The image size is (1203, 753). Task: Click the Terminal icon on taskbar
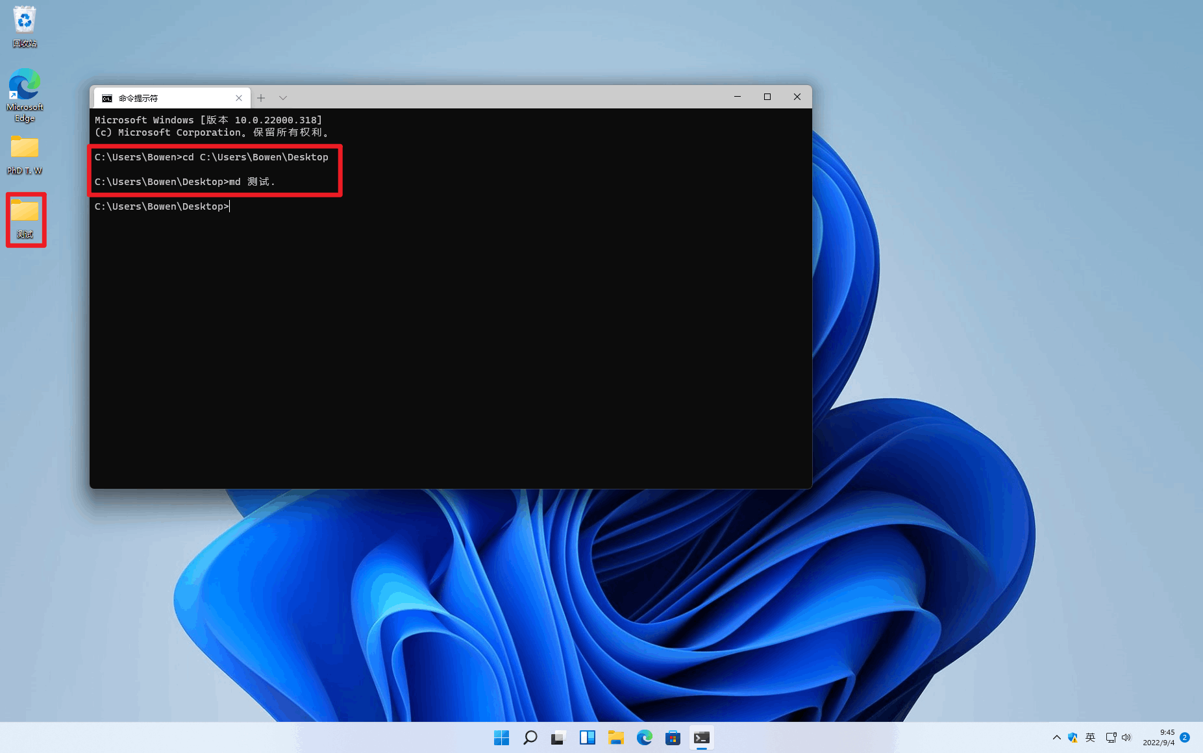pyautogui.click(x=701, y=737)
